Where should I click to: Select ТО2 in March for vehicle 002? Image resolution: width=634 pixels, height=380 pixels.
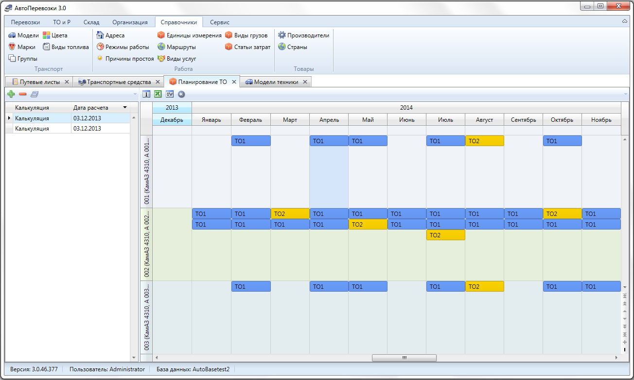(x=290, y=214)
